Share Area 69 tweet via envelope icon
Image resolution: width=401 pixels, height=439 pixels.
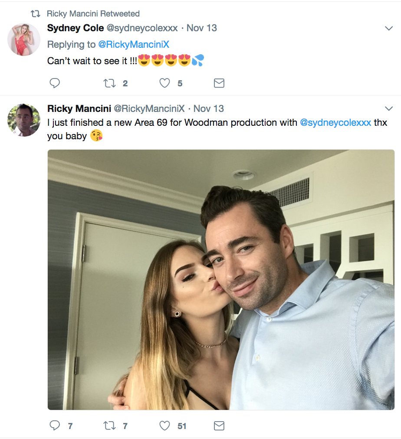pos(219,426)
